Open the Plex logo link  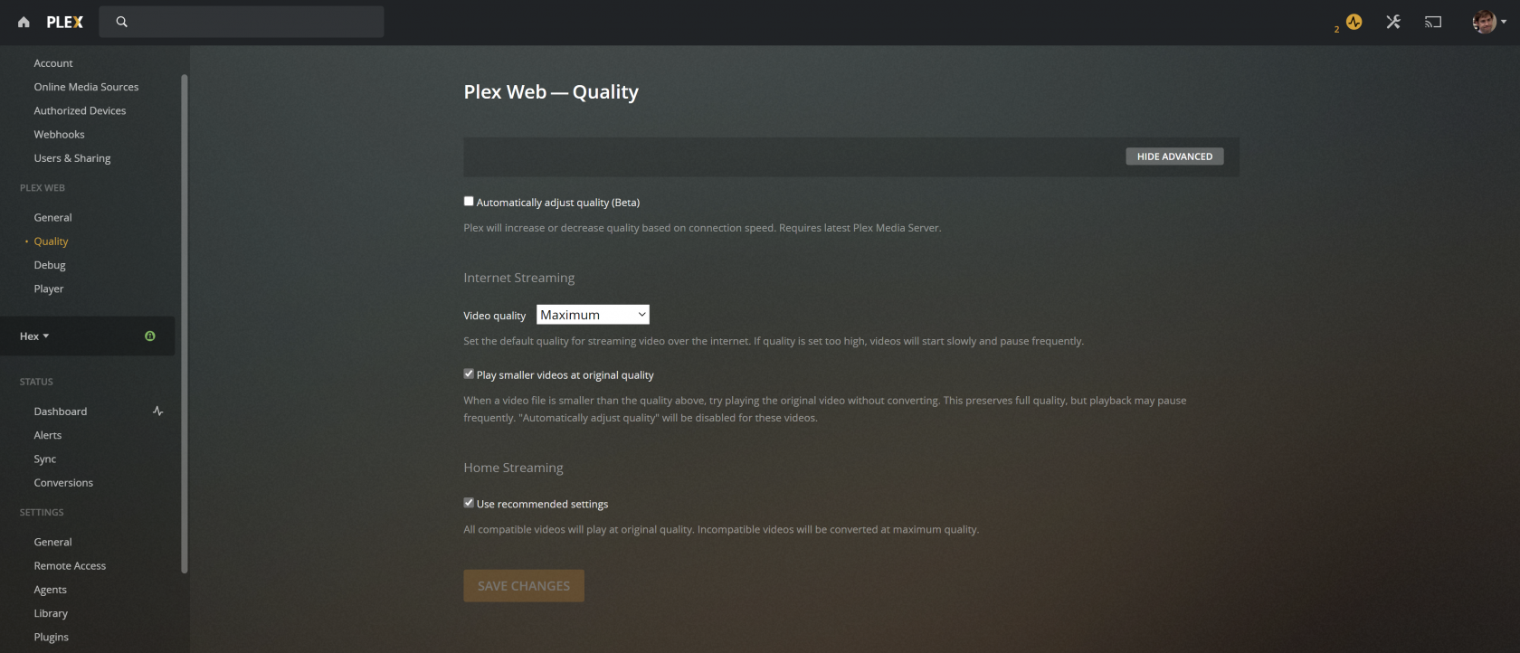point(65,23)
